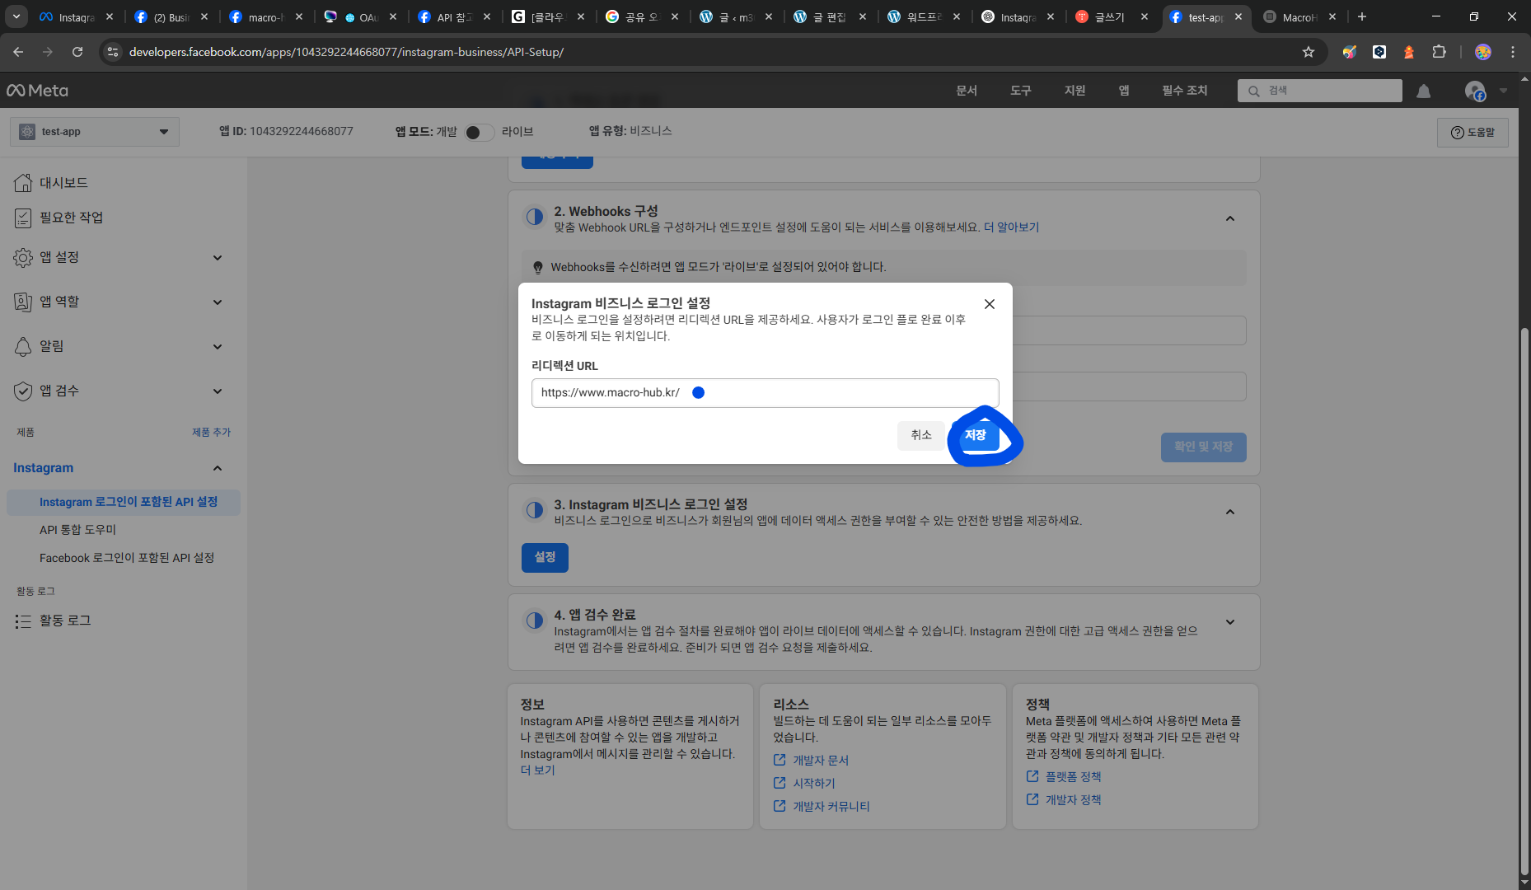Viewport: 1531px width, 890px height.
Task: Open the 개발자 문서 resource link
Action: [x=820, y=761]
